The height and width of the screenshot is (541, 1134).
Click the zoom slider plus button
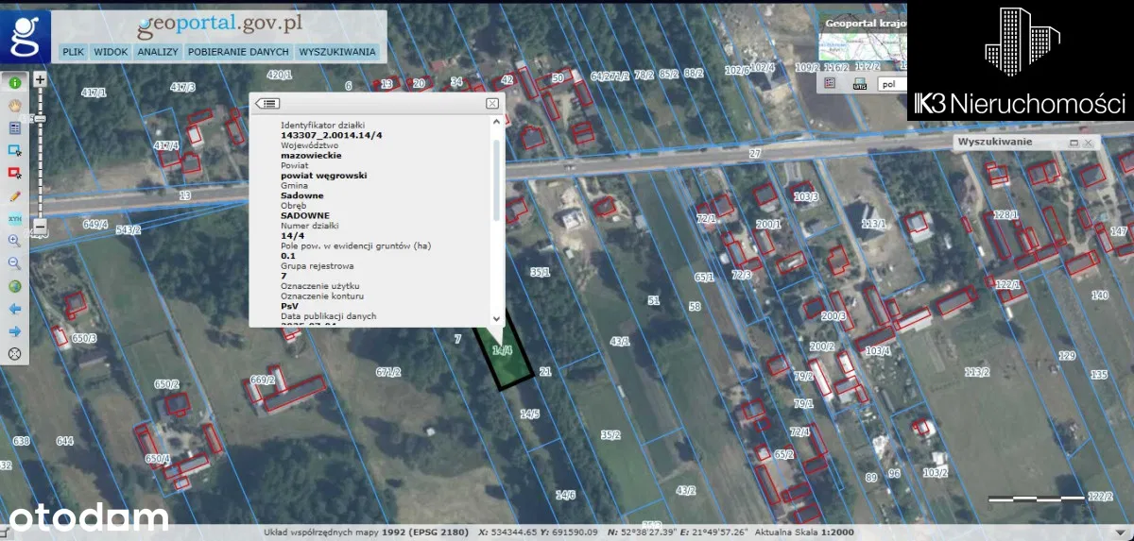pyautogui.click(x=40, y=80)
